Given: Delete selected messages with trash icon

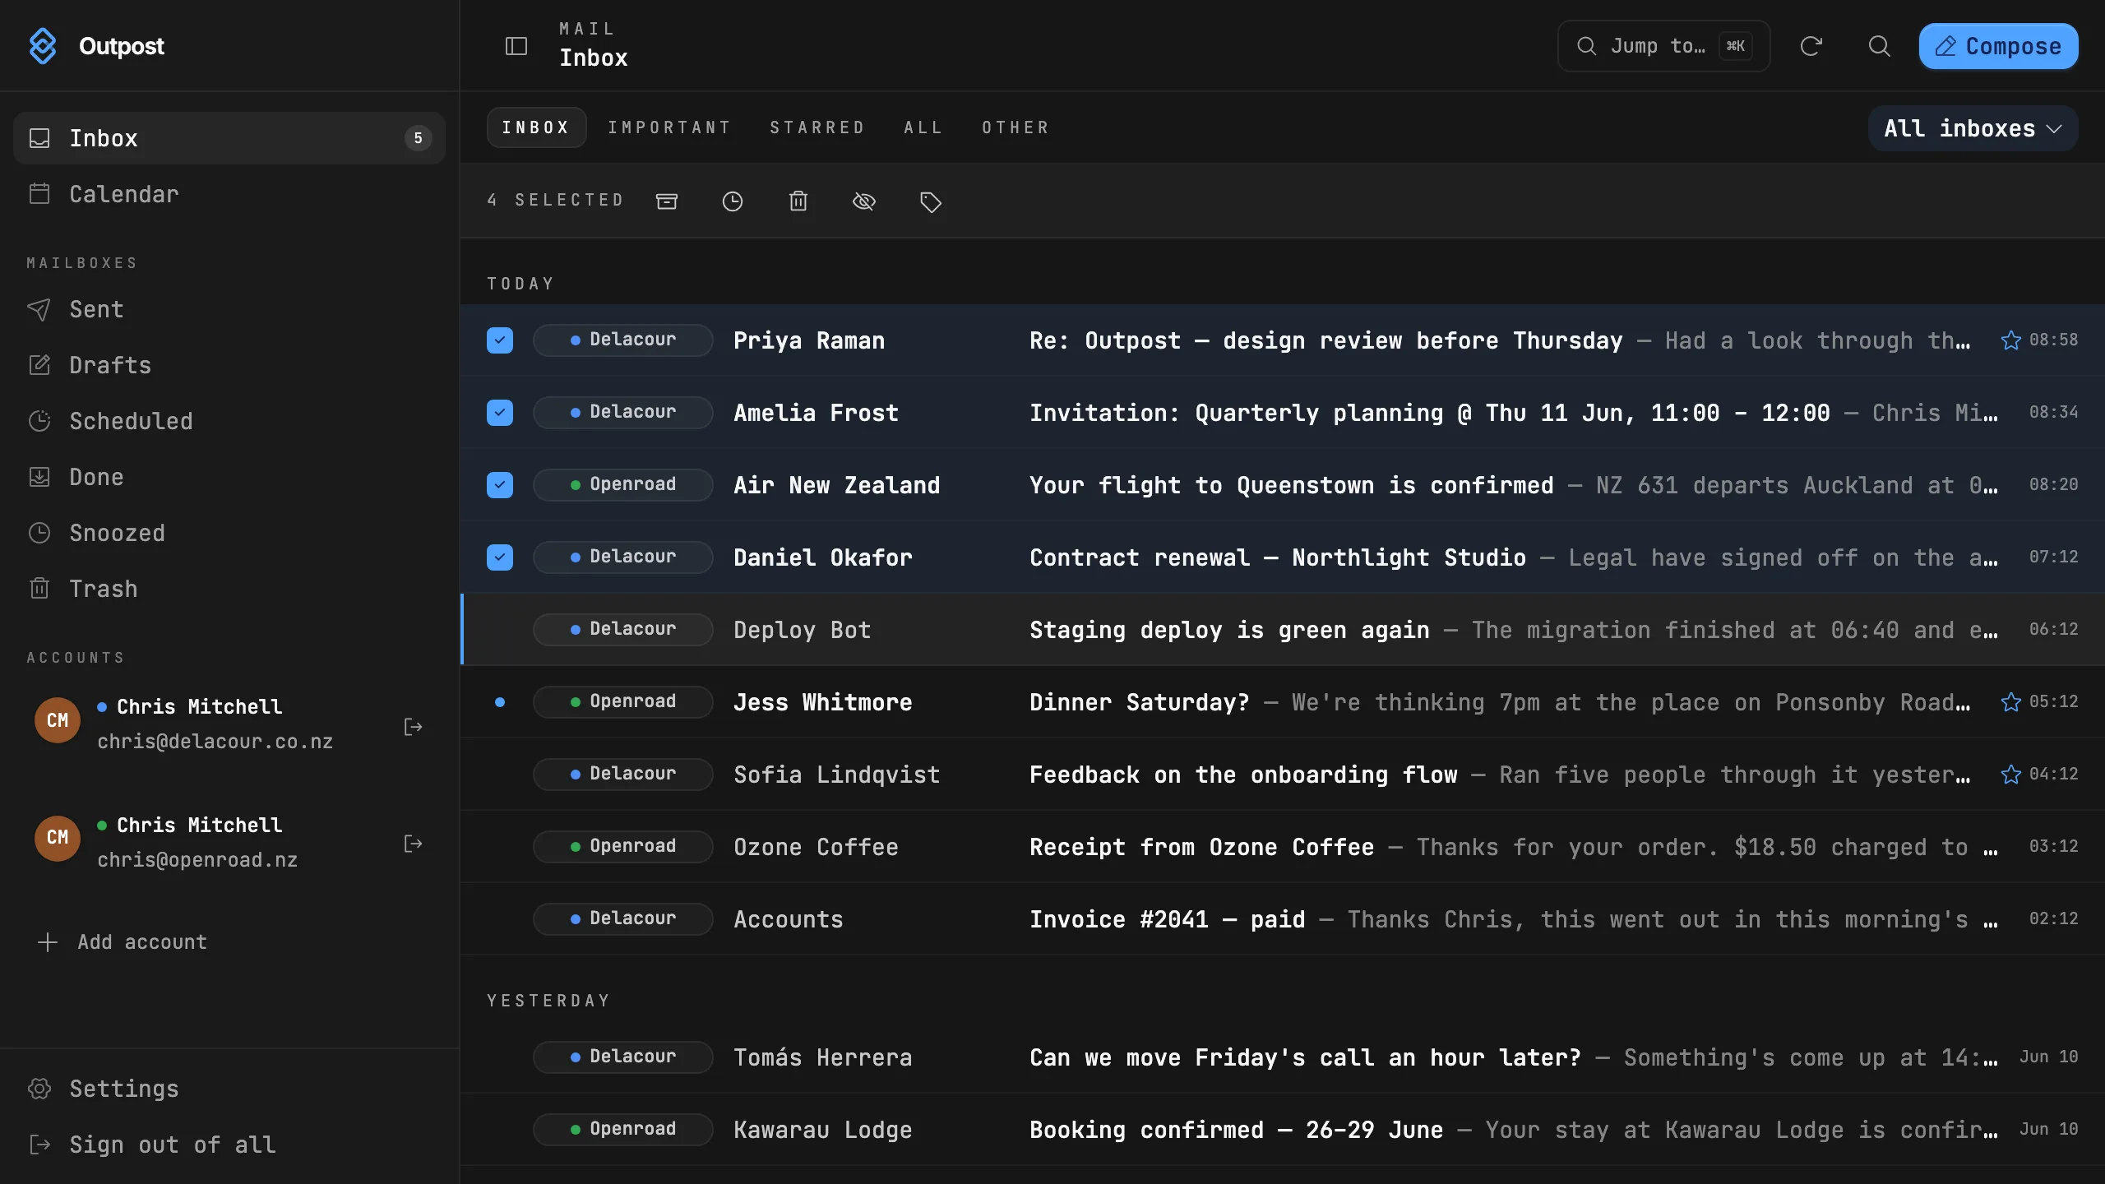Looking at the screenshot, I should pos(798,201).
